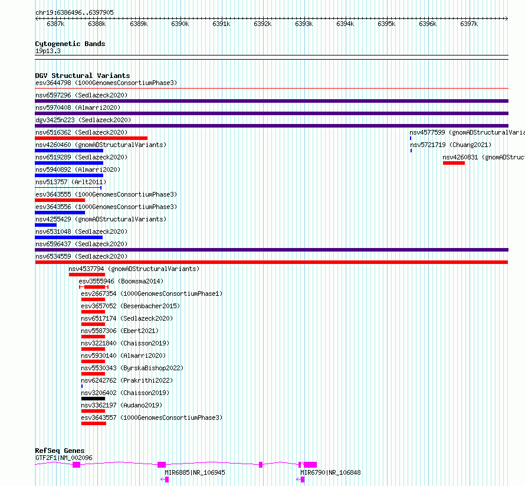Select nsv4260831 gnomAD variant label
The height and width of the screenshot is (486, 525).
point(484,157)
